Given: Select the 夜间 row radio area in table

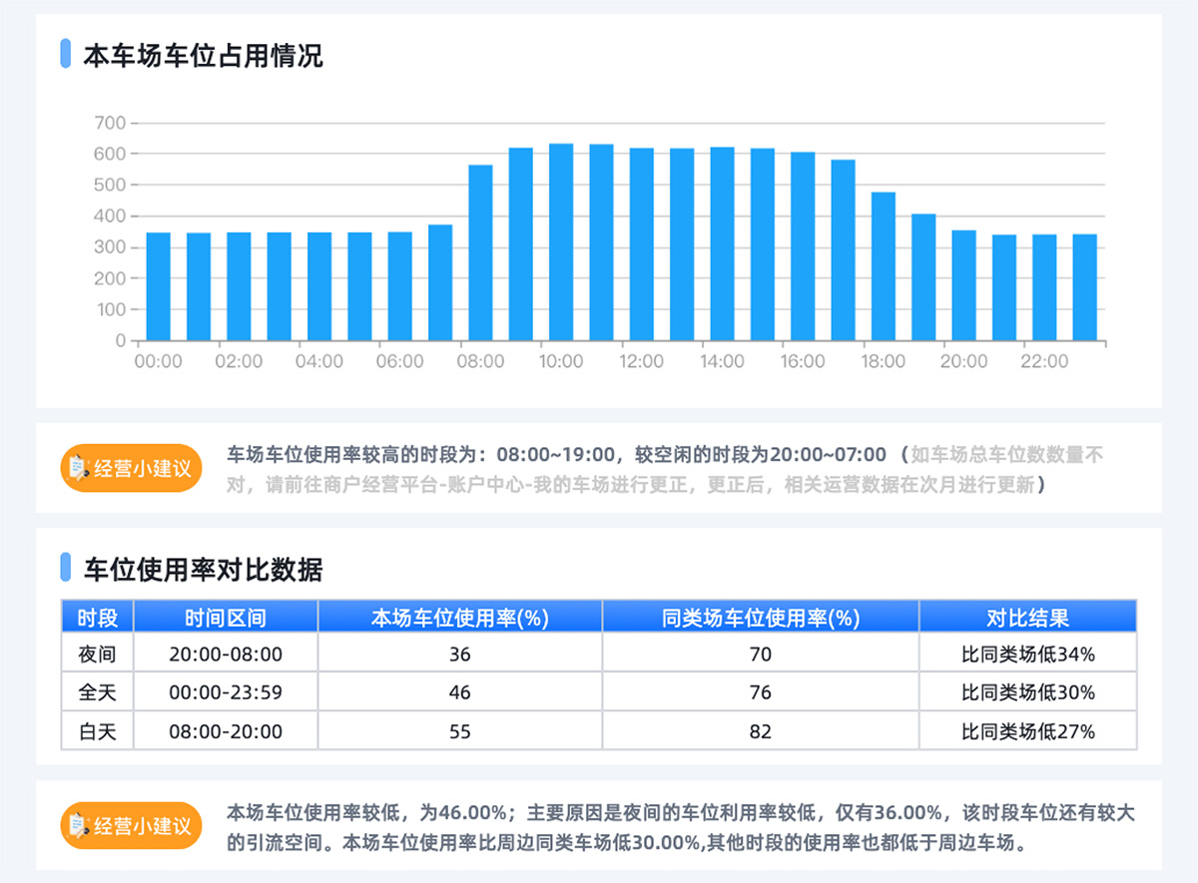Looking at the screenshot, I should tap(97, 655).
